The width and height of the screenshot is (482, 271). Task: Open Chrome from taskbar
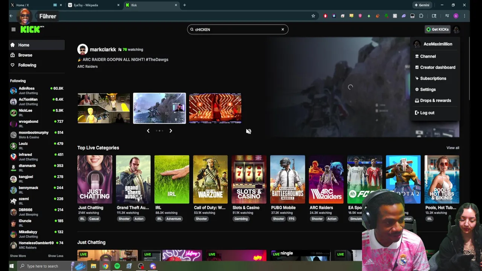pyautogui.click(x=105, y=266)
